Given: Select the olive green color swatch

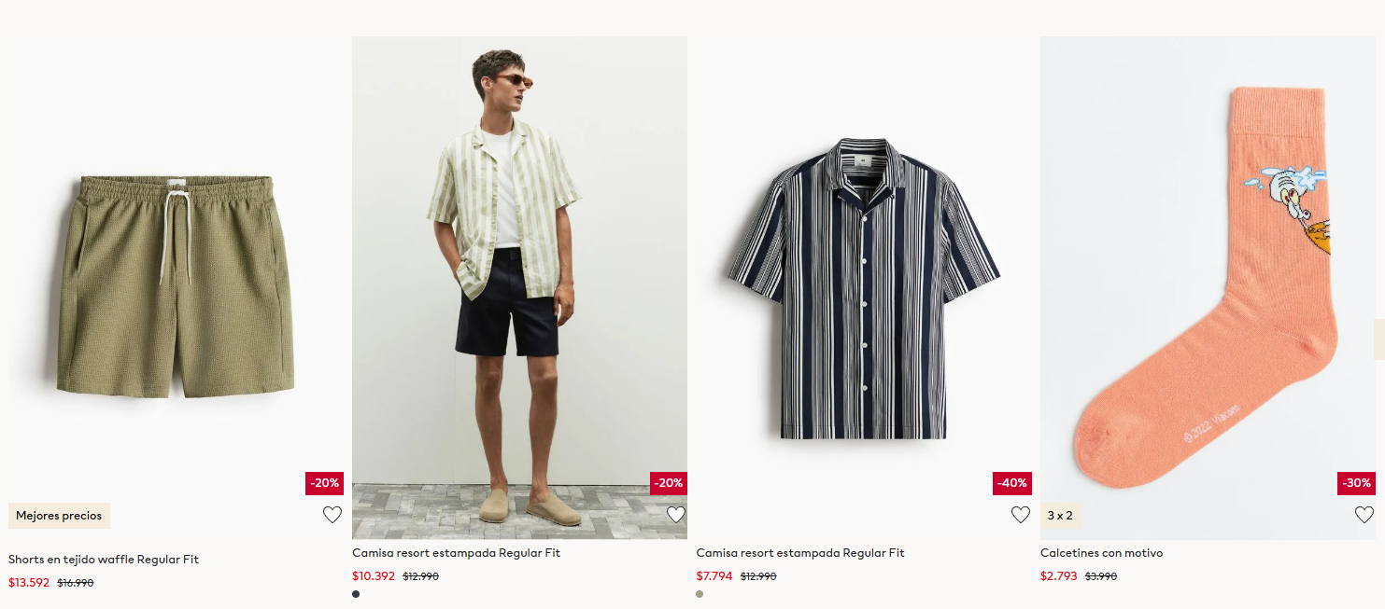Looking at the screenshot, I should [700, 594].
